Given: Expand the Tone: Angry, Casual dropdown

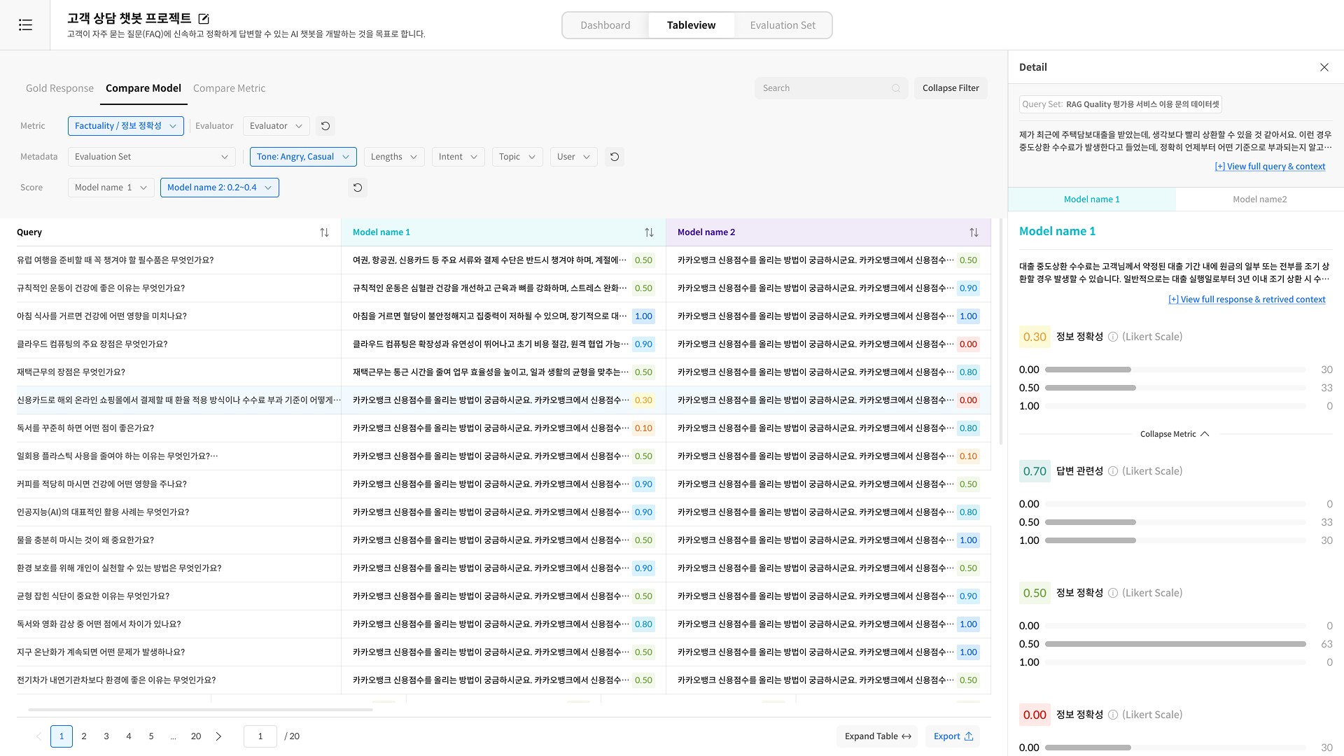Looking at the screenshot, I should 303,157.
